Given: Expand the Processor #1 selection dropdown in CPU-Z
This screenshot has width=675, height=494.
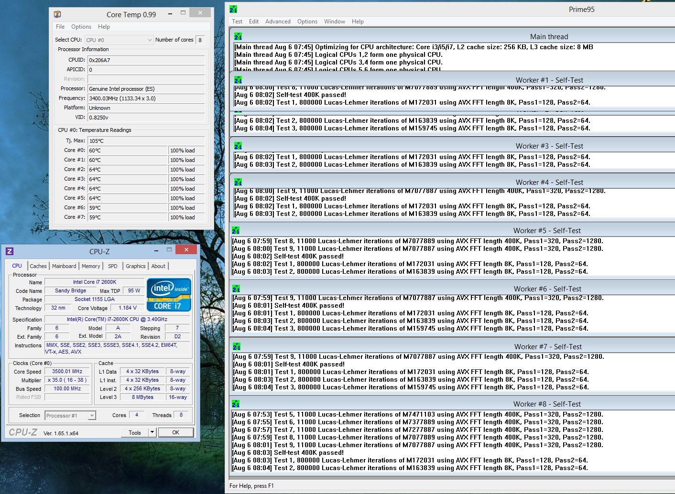Looking at the screenshot, I should [92, 416].
